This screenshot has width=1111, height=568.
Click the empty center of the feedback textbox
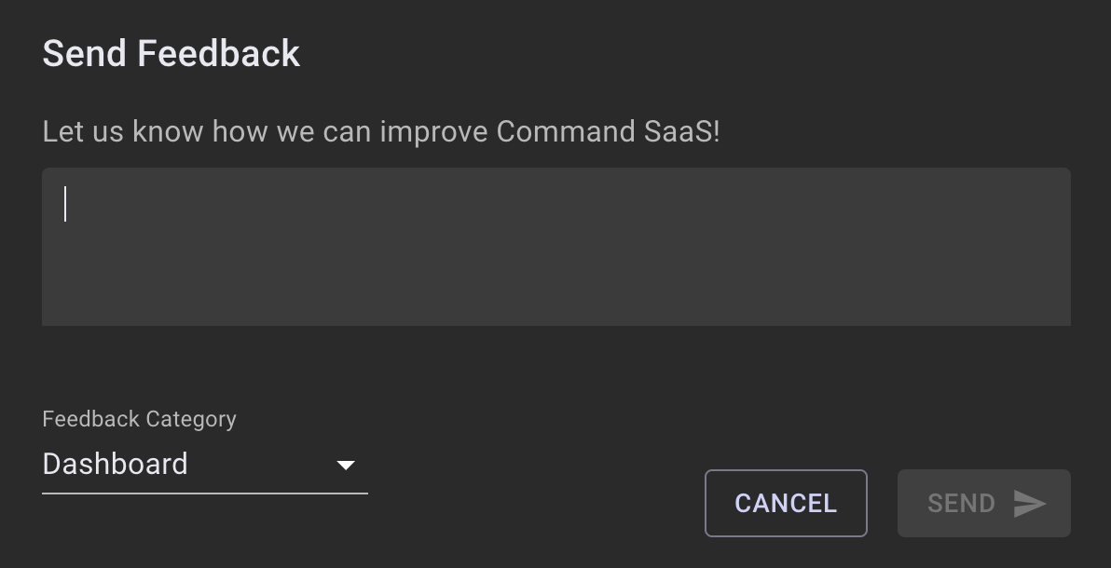(555, 247)
